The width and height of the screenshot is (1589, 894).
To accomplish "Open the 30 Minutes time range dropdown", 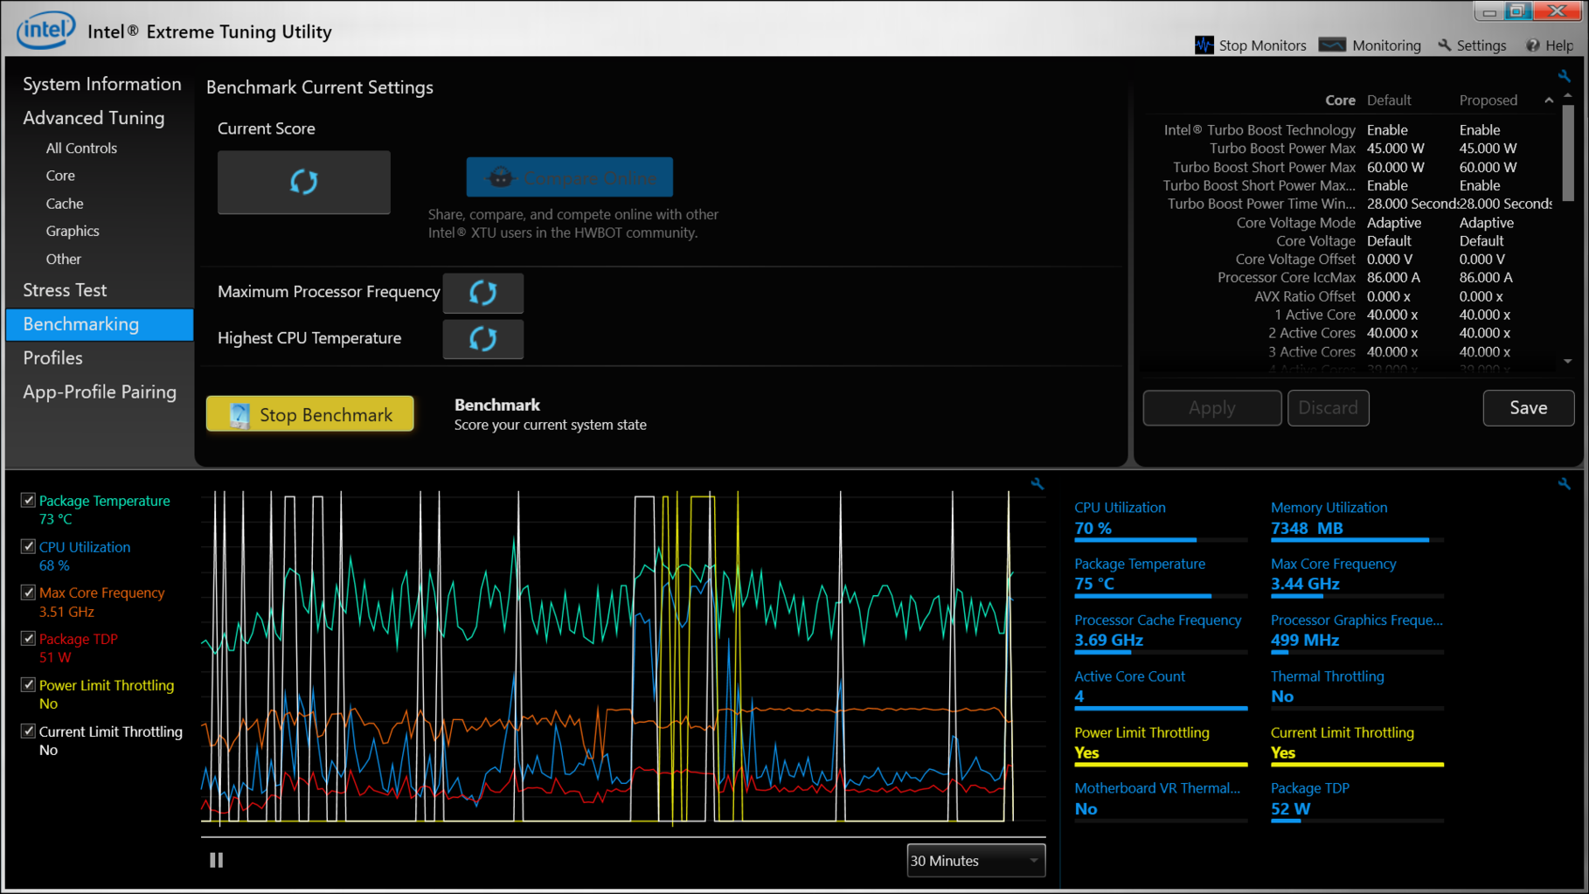I will (975, 860).
